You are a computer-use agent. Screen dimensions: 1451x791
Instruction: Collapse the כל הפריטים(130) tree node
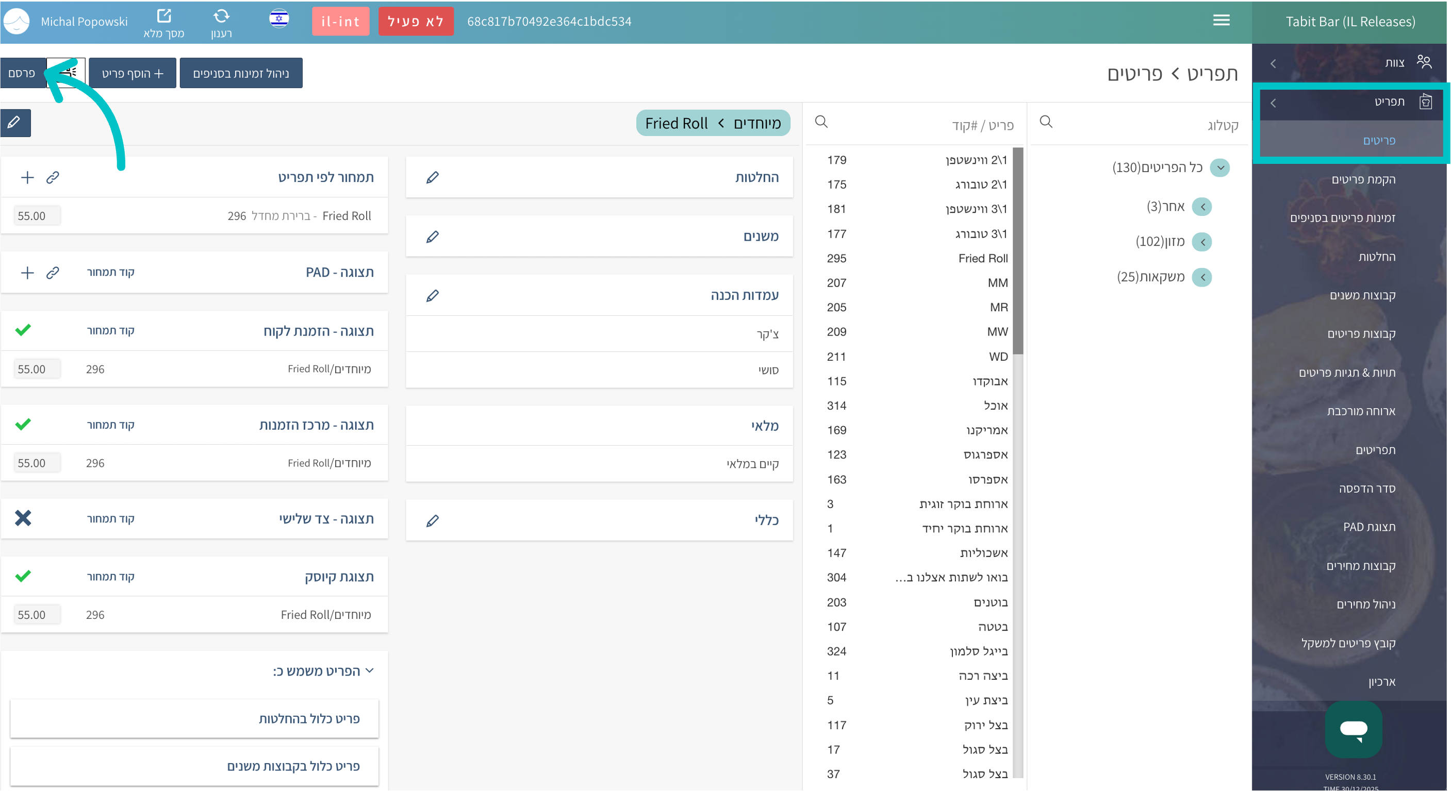pyautogui.click(x=1220, y=167)
